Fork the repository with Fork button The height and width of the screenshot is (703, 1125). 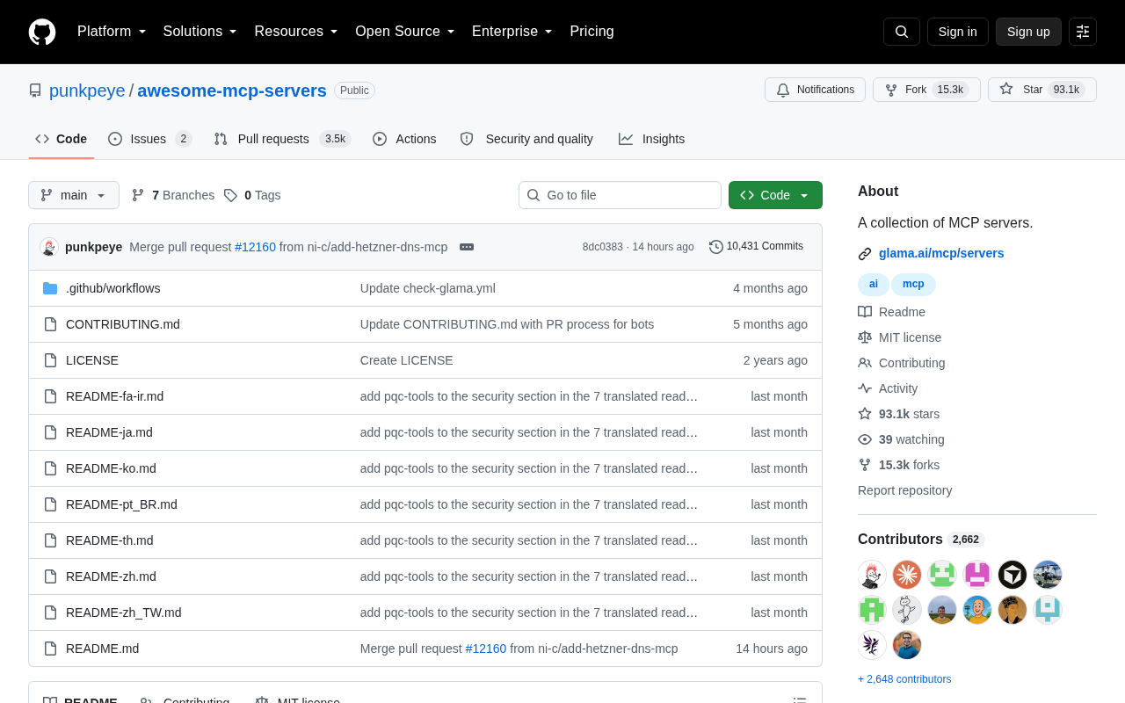pos(926,90)
